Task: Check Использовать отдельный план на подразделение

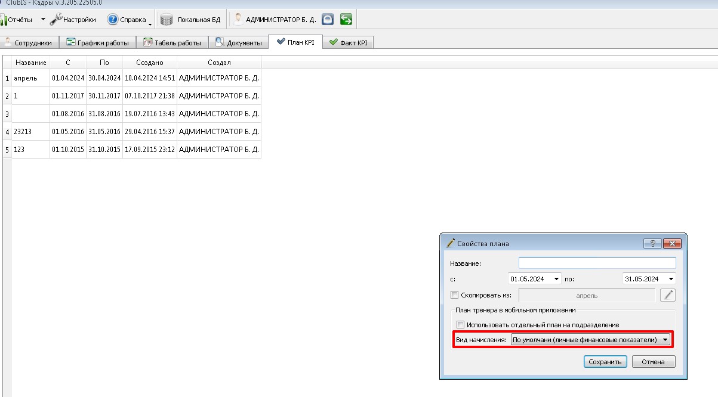Action: pyautogui.click(x=460, y=325)
